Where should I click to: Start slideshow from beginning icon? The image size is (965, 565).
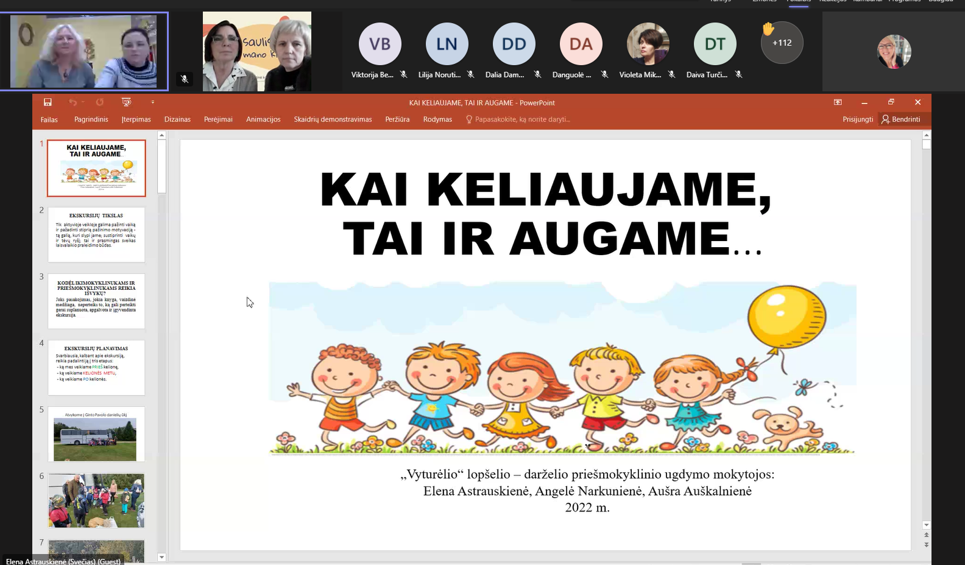pos(126,102)
